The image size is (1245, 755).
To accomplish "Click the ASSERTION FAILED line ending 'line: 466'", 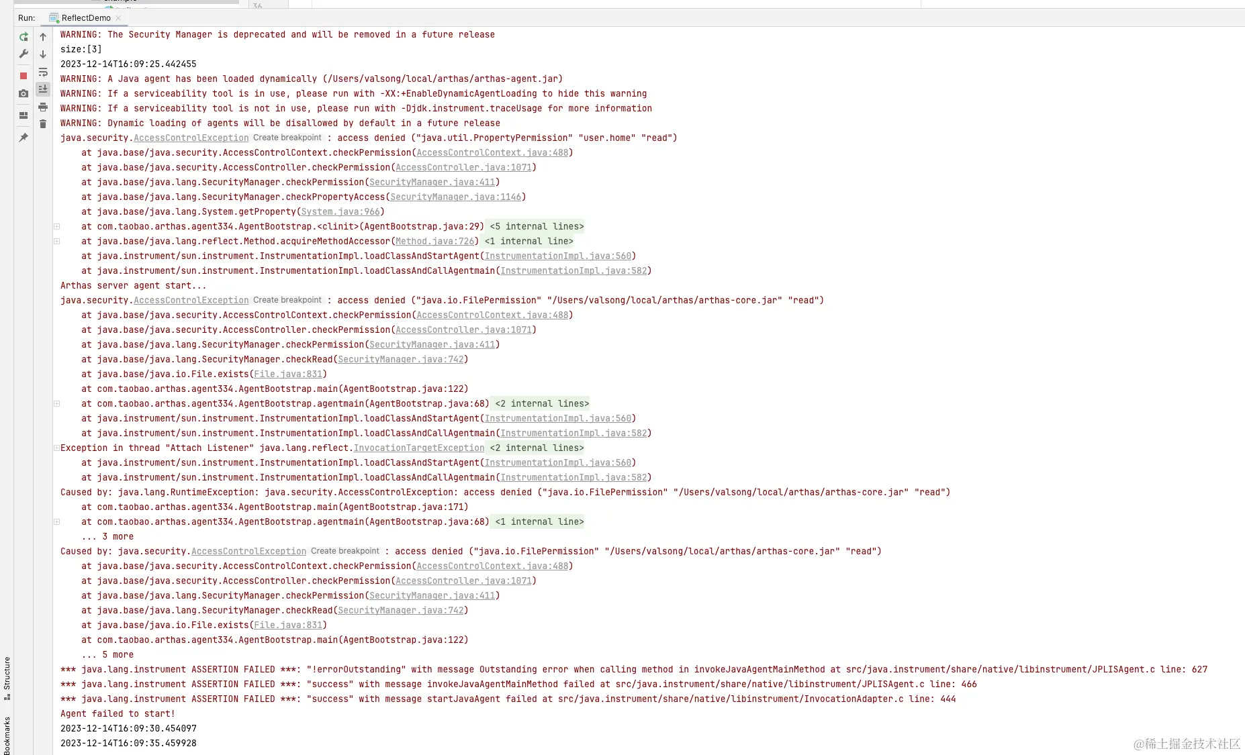I will pyautogui.click(x=518, y=684).
